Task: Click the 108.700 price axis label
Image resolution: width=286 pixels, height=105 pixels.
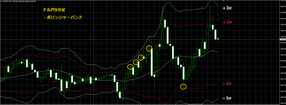Action: pos(283,97)
